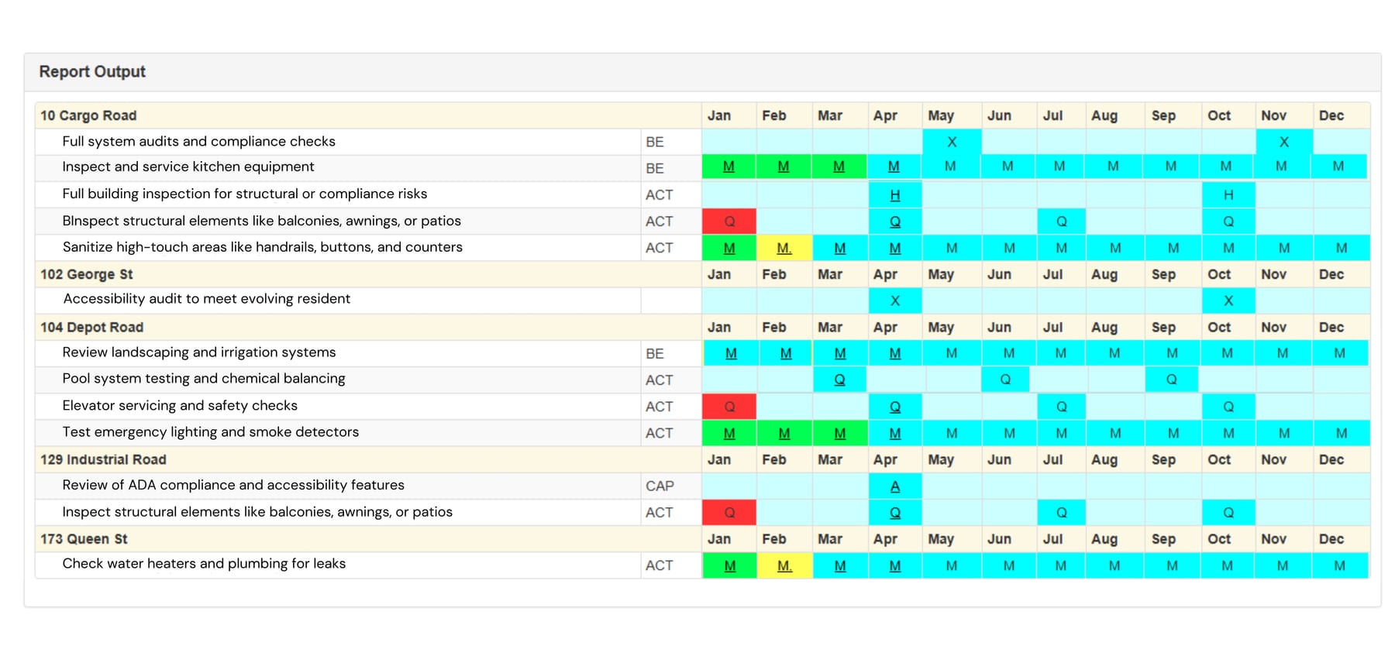
Task: Open January M link for Sanitize high-touch areas
Action: click(729, 248)
